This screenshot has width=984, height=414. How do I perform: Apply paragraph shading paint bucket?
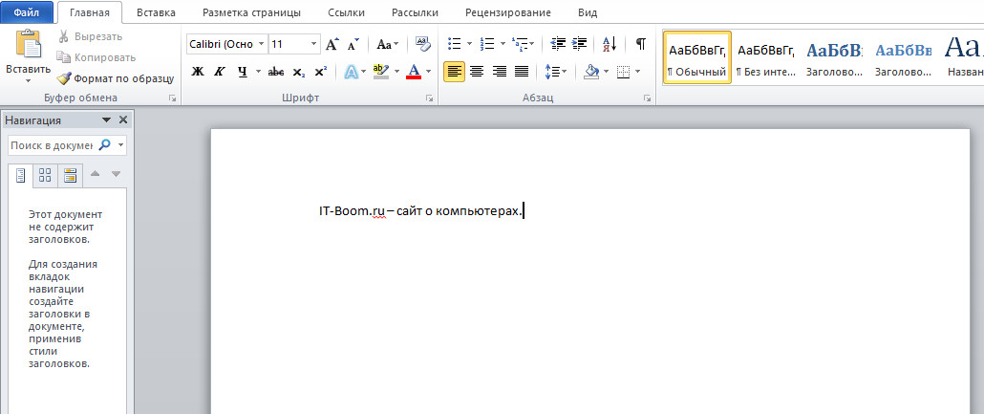591,72
